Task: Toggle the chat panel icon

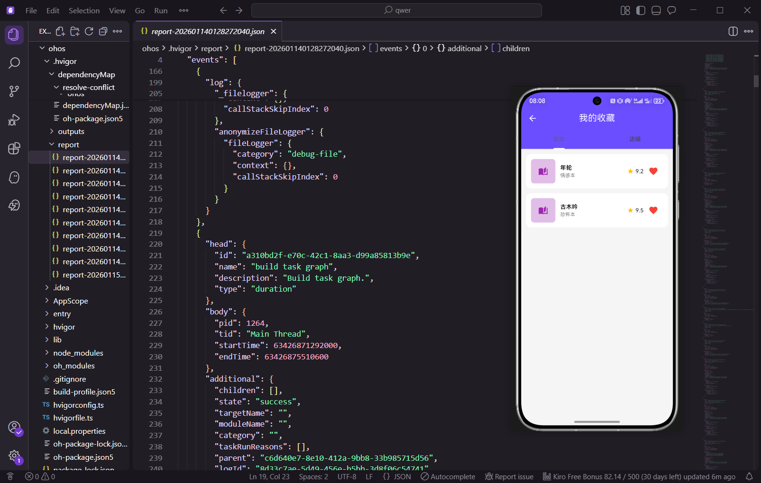Action: pyautogui.click(x=671, y=10)
